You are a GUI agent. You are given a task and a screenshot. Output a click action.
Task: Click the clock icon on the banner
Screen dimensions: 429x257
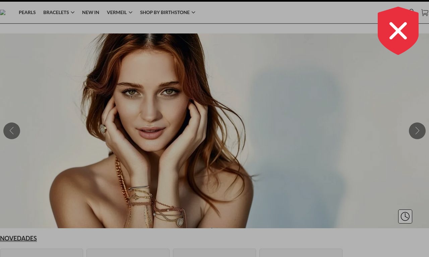[405, 217]
